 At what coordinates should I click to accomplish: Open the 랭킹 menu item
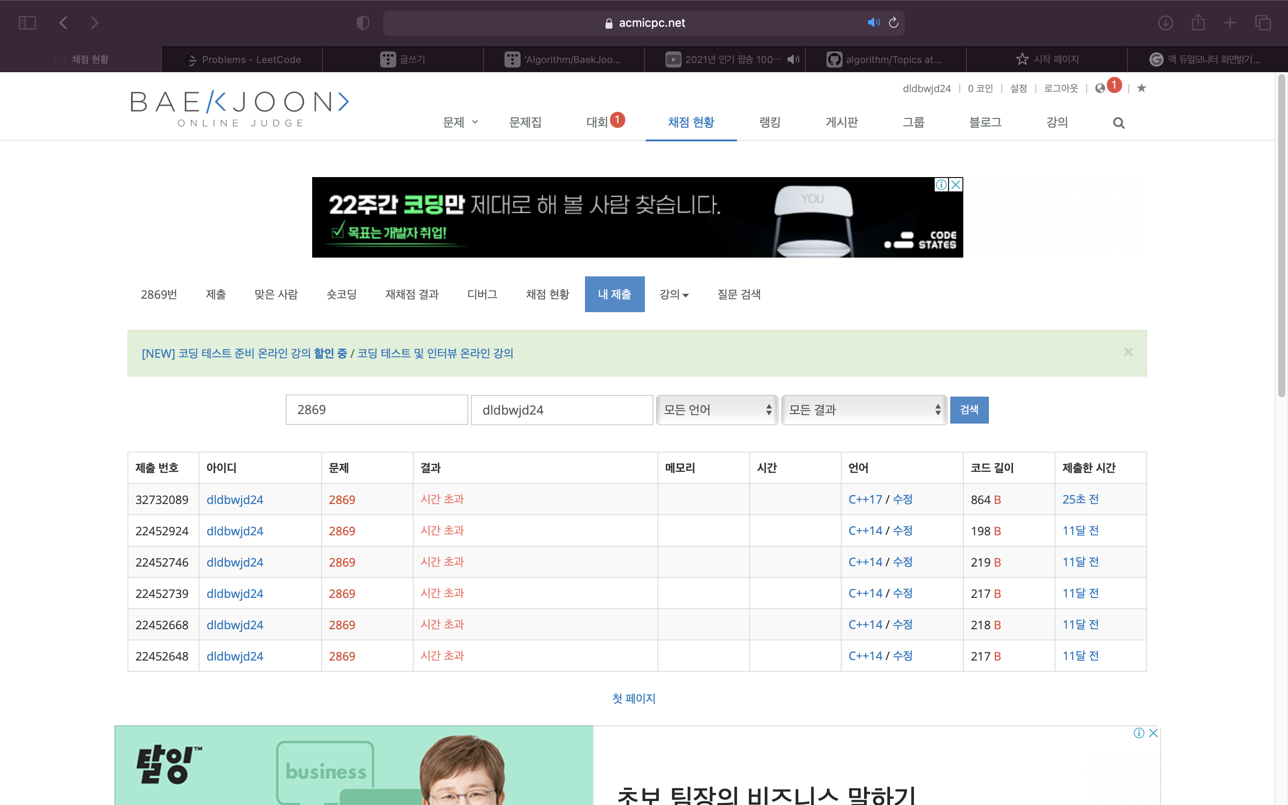tap(770, 123)
